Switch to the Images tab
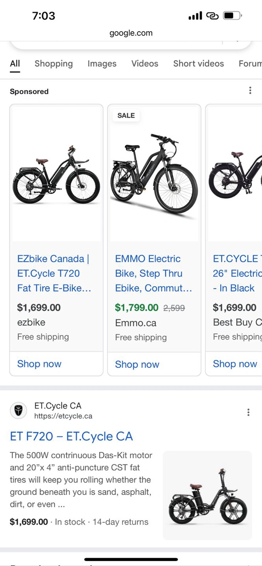 (102, 64)
